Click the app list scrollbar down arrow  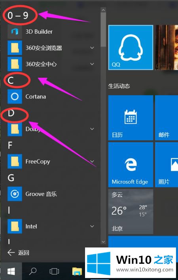coord(103,242)
